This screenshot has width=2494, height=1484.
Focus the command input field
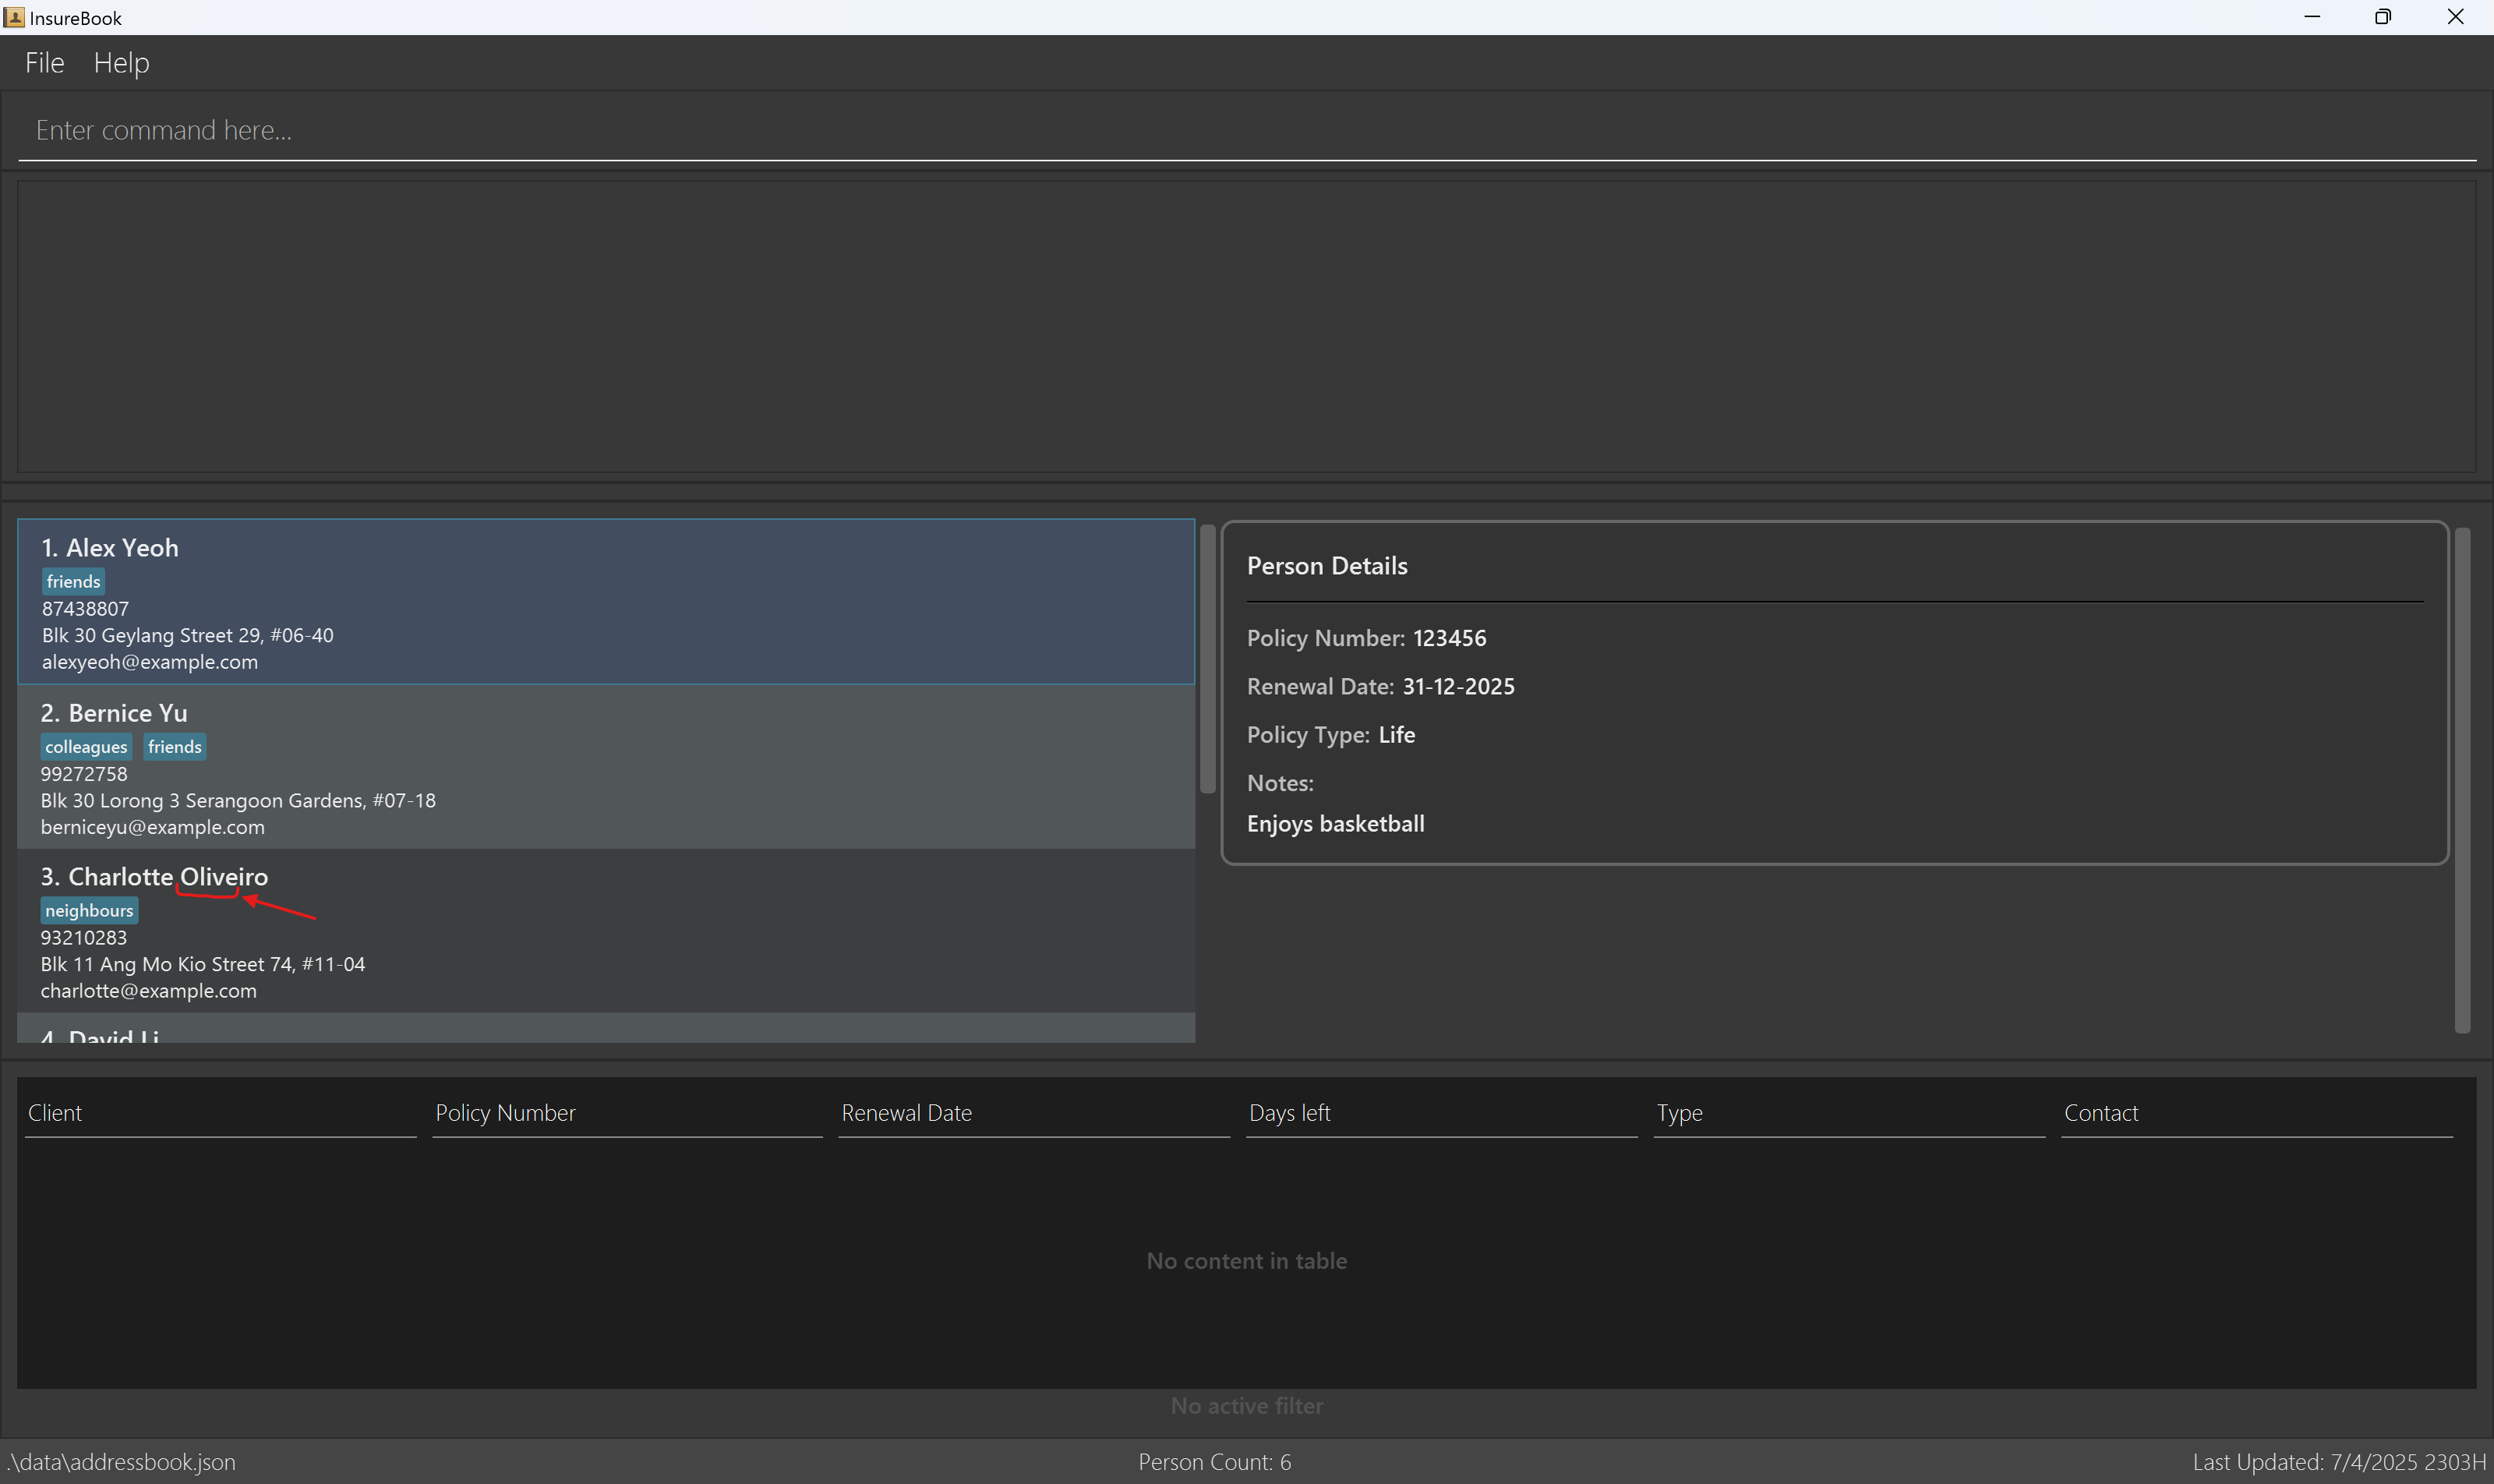(x=1246, y=131)
